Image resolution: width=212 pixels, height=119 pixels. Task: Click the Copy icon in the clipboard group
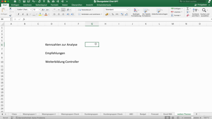[x=10, y=12]
